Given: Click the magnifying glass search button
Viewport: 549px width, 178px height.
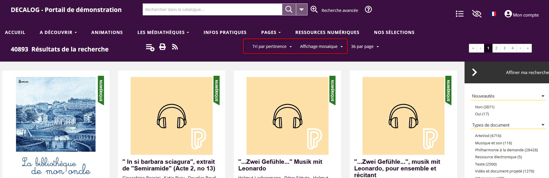Looking at the screenshot, I should [289, 10].
